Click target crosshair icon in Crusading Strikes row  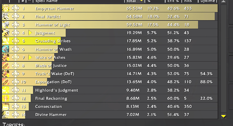16,41
